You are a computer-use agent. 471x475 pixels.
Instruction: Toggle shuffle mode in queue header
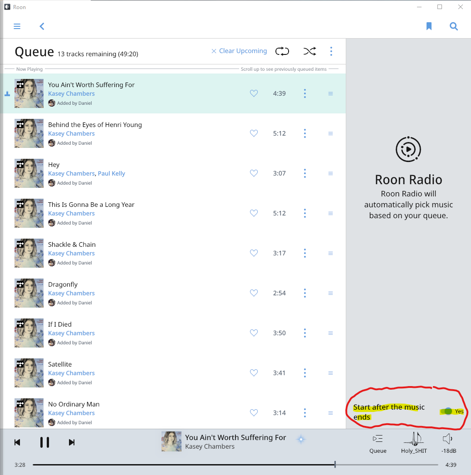click(309, 51)
